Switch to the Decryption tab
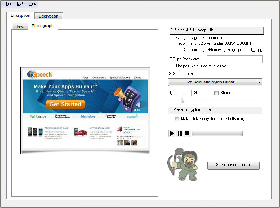Image resolution: width=280 pixels, height=208 pixels. tap(49, 16)
